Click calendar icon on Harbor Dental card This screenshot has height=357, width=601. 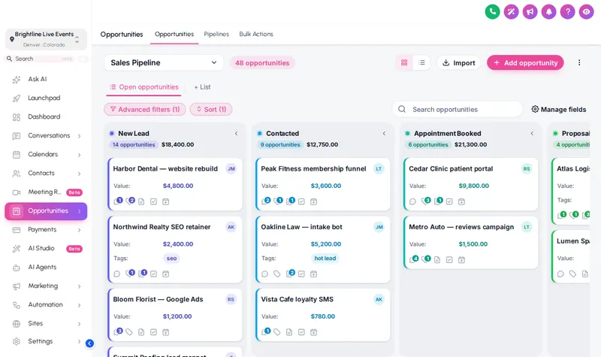[165, 201]
